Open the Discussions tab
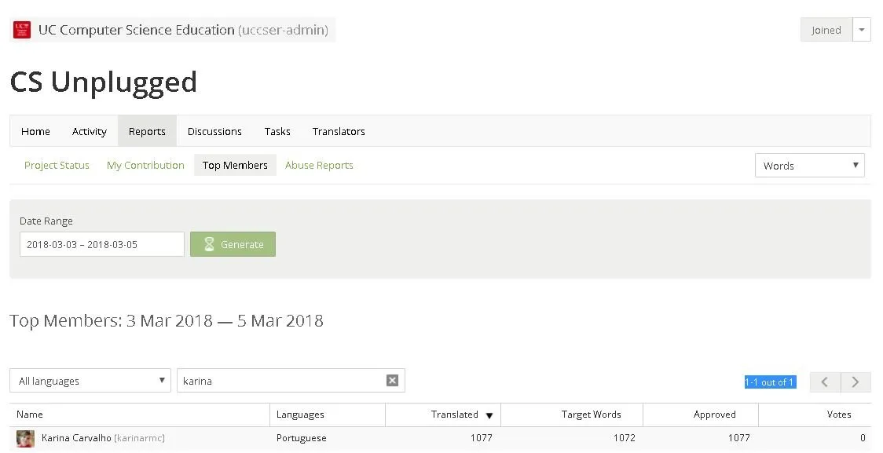This screenshot has height=453, width=883. click(x=214, y=131)
